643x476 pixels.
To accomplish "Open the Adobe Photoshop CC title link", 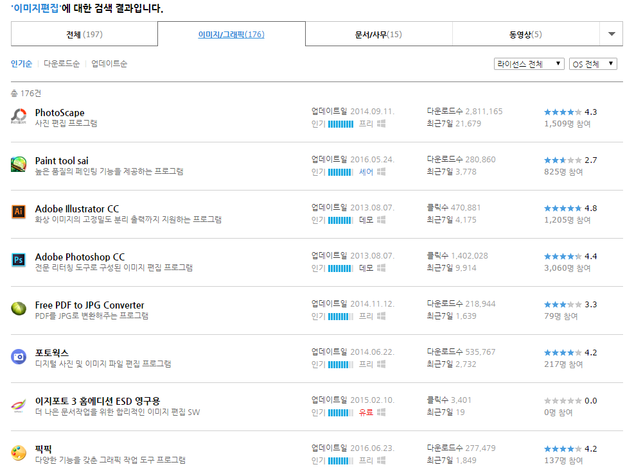I will pyautogui.click(x=80, y=257).
